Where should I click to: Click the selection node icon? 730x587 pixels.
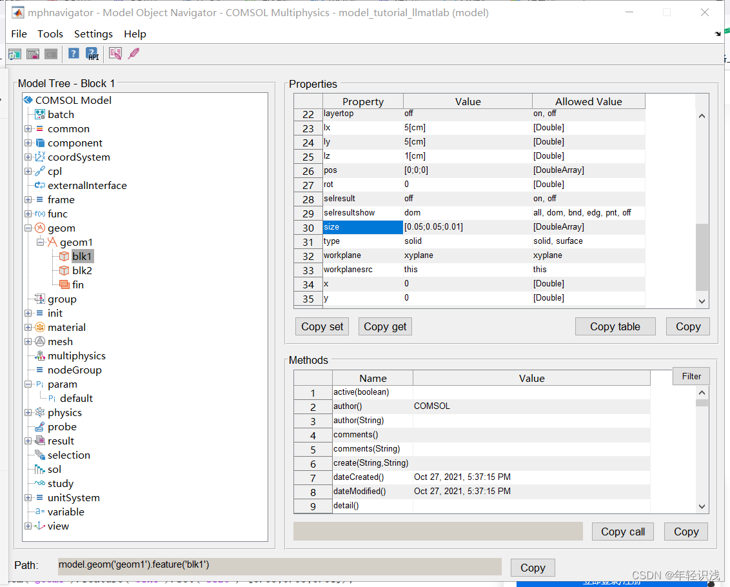[40, 455]
